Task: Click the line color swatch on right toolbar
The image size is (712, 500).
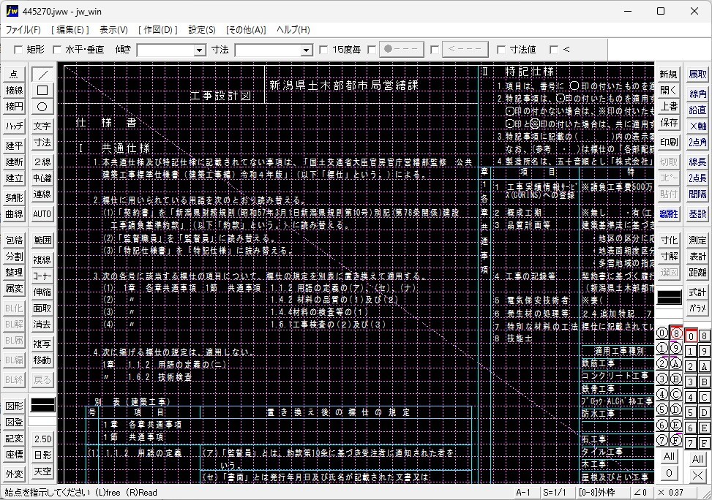Action: 669,298
